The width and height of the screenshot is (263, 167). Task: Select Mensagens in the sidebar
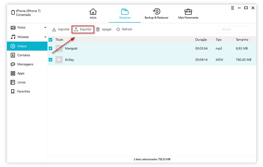[25, 64]
